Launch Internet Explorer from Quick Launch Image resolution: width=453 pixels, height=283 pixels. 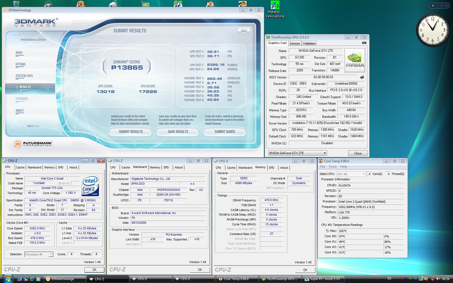coord(32,279)
